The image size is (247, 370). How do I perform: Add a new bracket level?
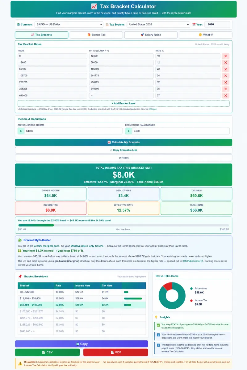tap(124, 103)
